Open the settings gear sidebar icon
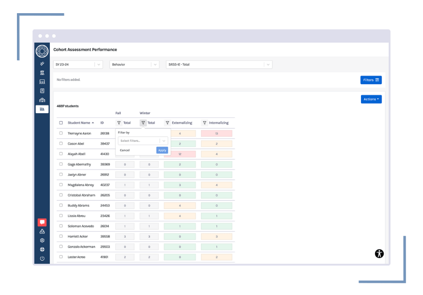This screenshot has width=423, height=295. click(42, 240)
